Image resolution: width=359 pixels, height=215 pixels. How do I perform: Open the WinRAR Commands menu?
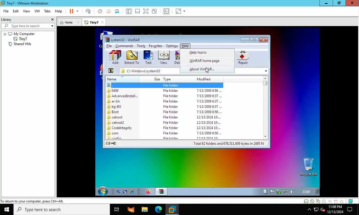click(x=124, y=46)
